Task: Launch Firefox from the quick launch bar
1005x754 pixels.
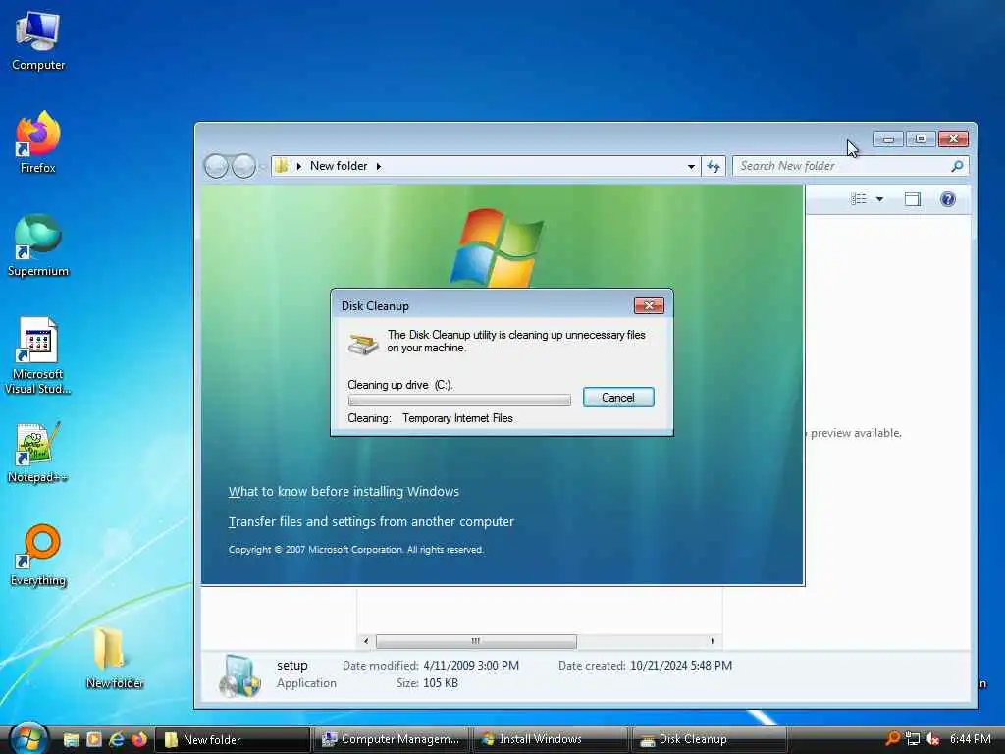Action: coord(139,739)
